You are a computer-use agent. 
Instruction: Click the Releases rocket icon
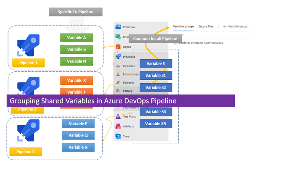(x=118, y=82)
